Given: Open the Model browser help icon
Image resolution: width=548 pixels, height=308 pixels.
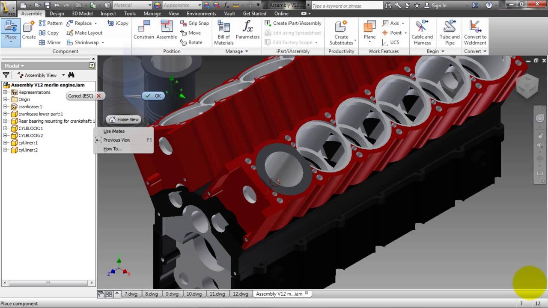Looking at the screenshot, I should [91, 65].
